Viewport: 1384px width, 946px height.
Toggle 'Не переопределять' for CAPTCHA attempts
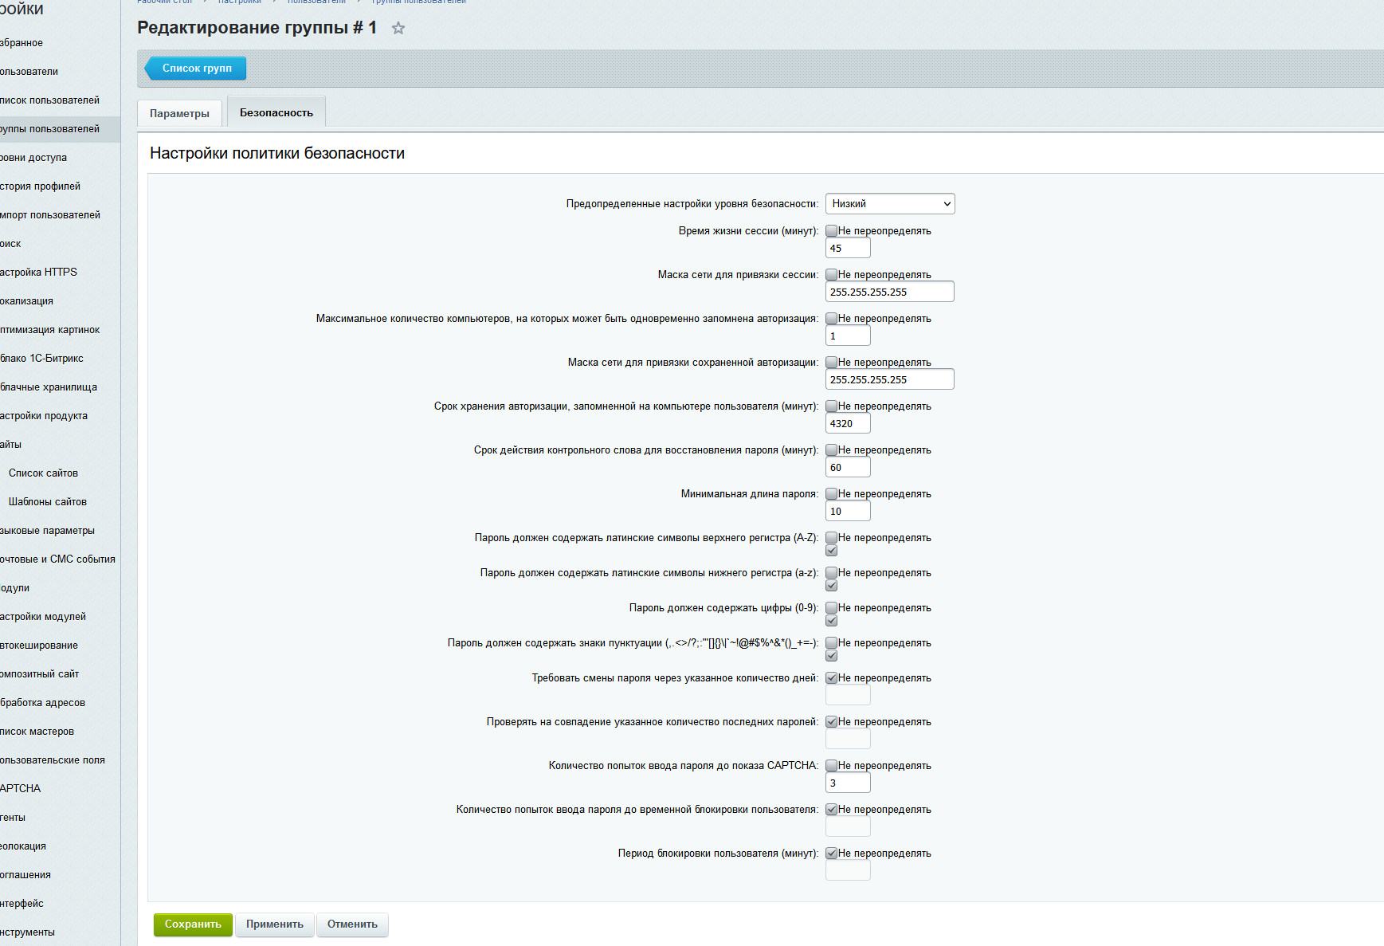click(x=832, y=766)
